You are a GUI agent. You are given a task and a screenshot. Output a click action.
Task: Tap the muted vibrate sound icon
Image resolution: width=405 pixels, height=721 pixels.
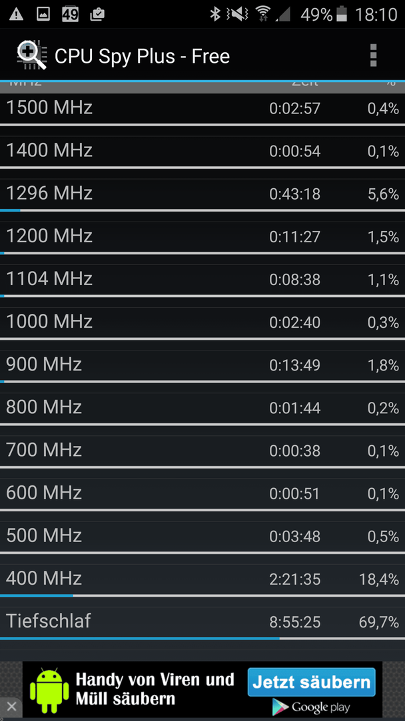(239, 14)
